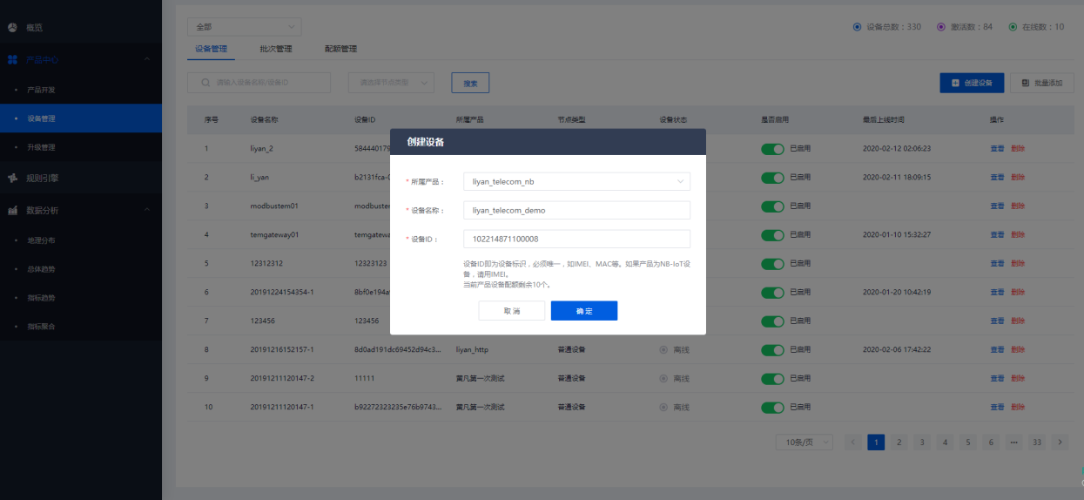Click the 规则引擎 rules engine icon
1084x500 pixels.
(12, 179)
